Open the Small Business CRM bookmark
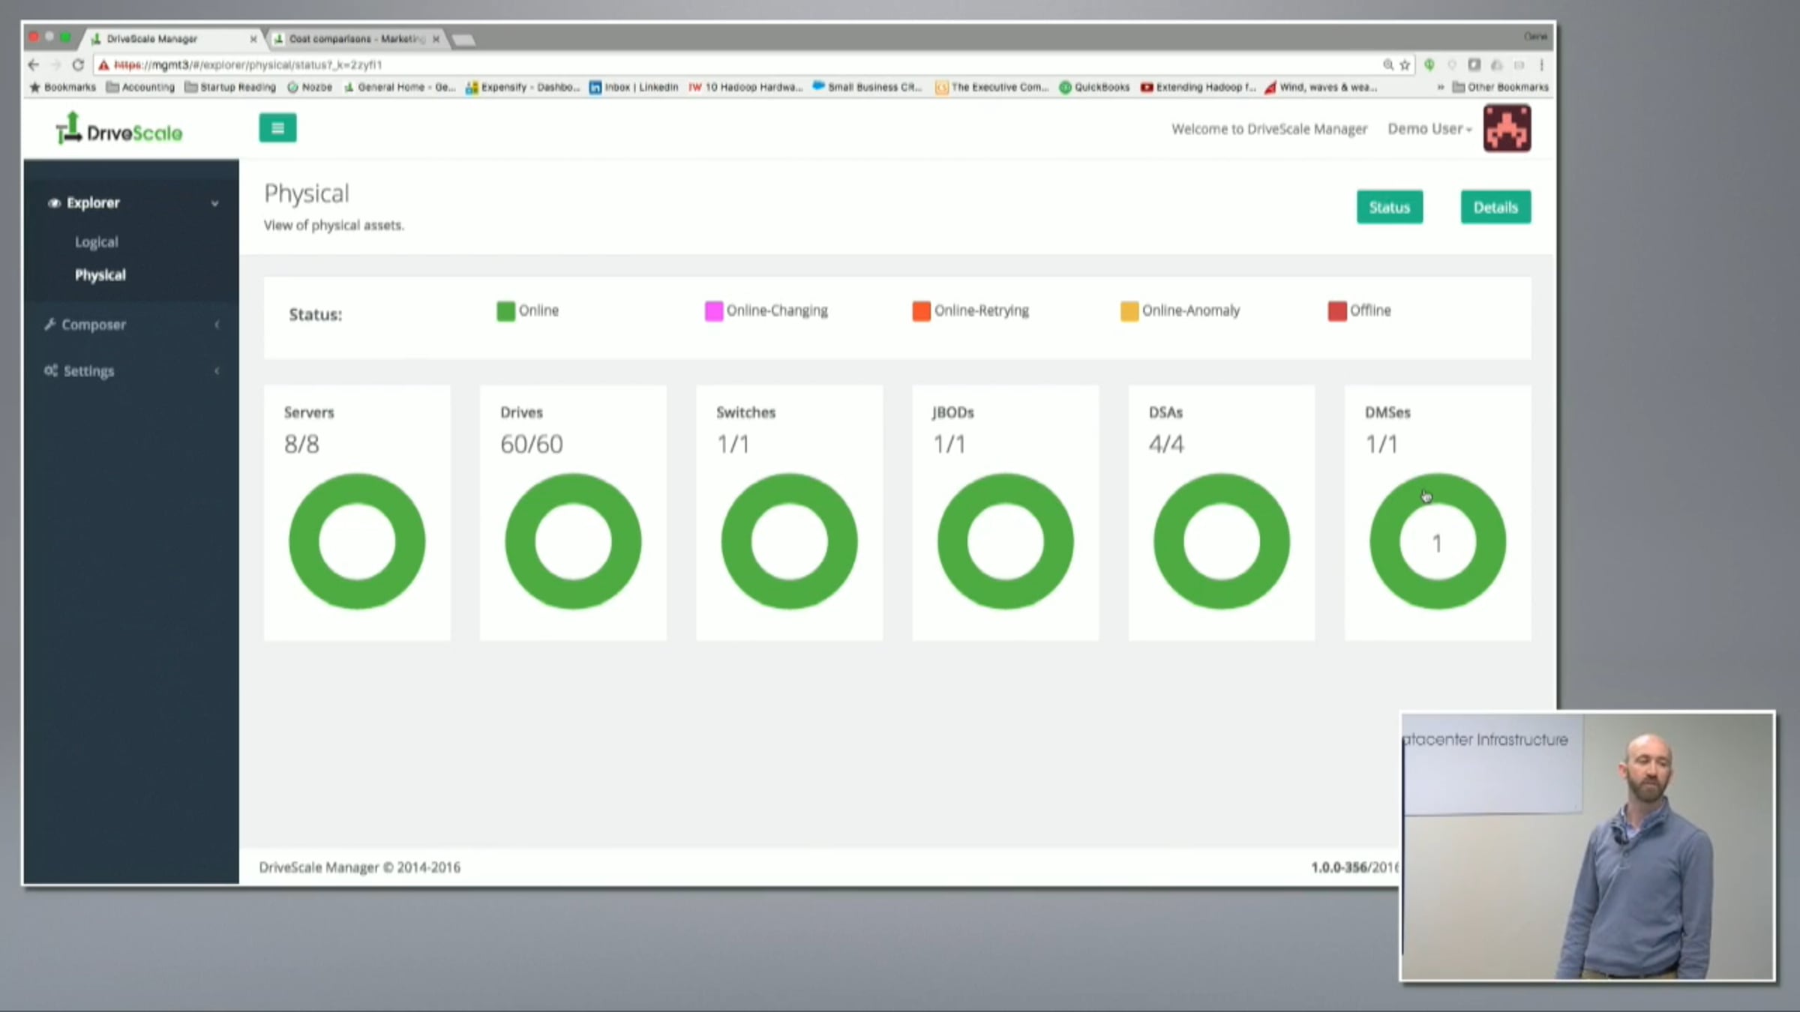The height and width of the screenshot is (1012, 1800). pyautogui.click(x=867, y=88)
